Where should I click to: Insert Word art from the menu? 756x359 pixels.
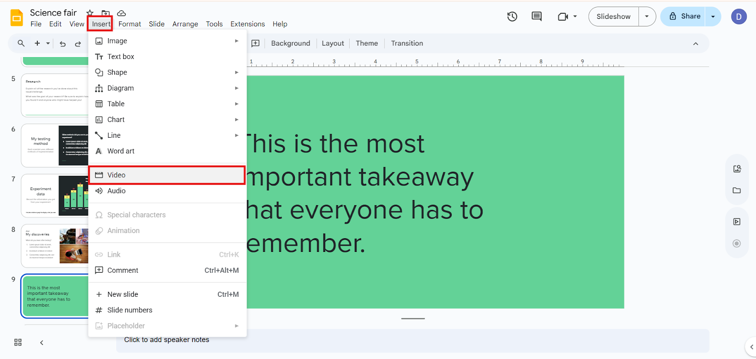coord(167,151)
